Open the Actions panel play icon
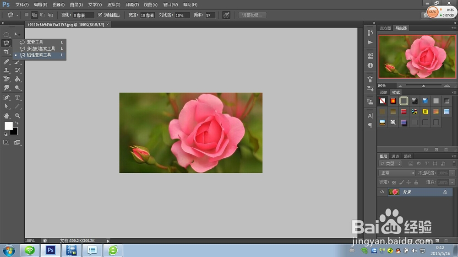This screenshot has height=257, width=458. click(x=370, y=43)
